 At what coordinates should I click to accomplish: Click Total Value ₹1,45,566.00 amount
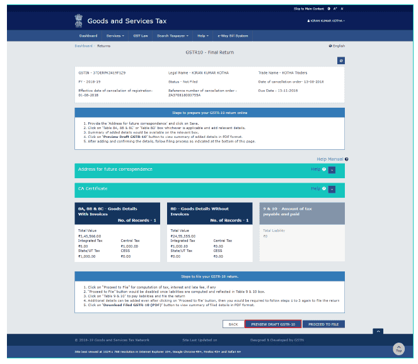click(90, 236)
